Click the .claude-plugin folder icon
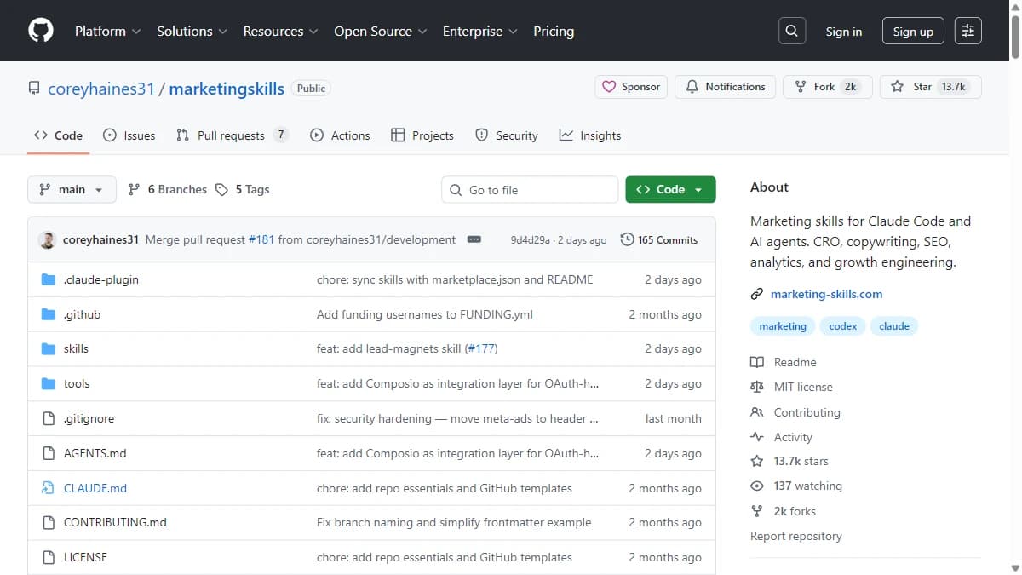This screenshot has height=575, width=1022. [49, 279]
